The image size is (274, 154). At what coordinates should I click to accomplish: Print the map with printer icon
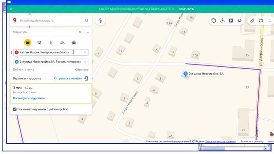click(x=261, y=21)
